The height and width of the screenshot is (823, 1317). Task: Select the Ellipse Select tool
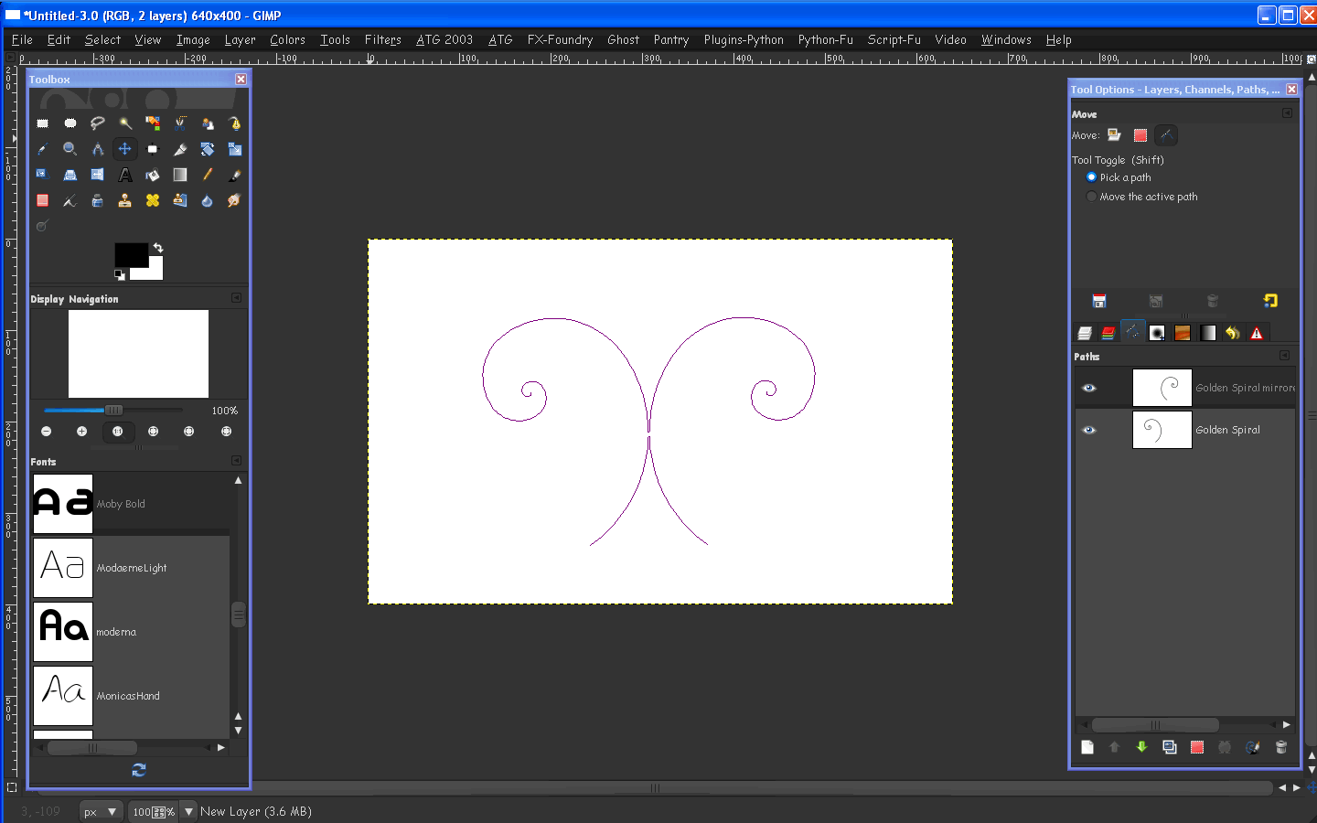[70, 123]
